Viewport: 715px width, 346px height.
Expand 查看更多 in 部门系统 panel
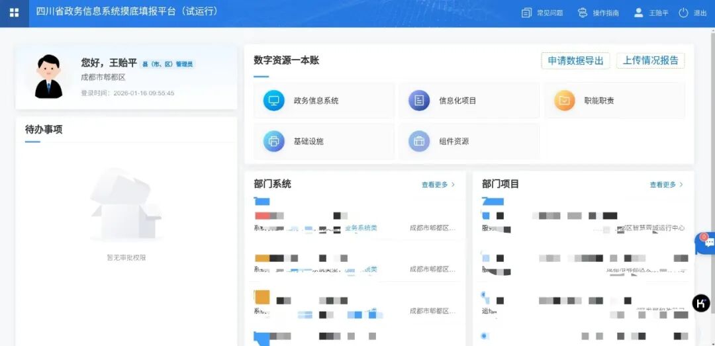[x=438, y=185]
